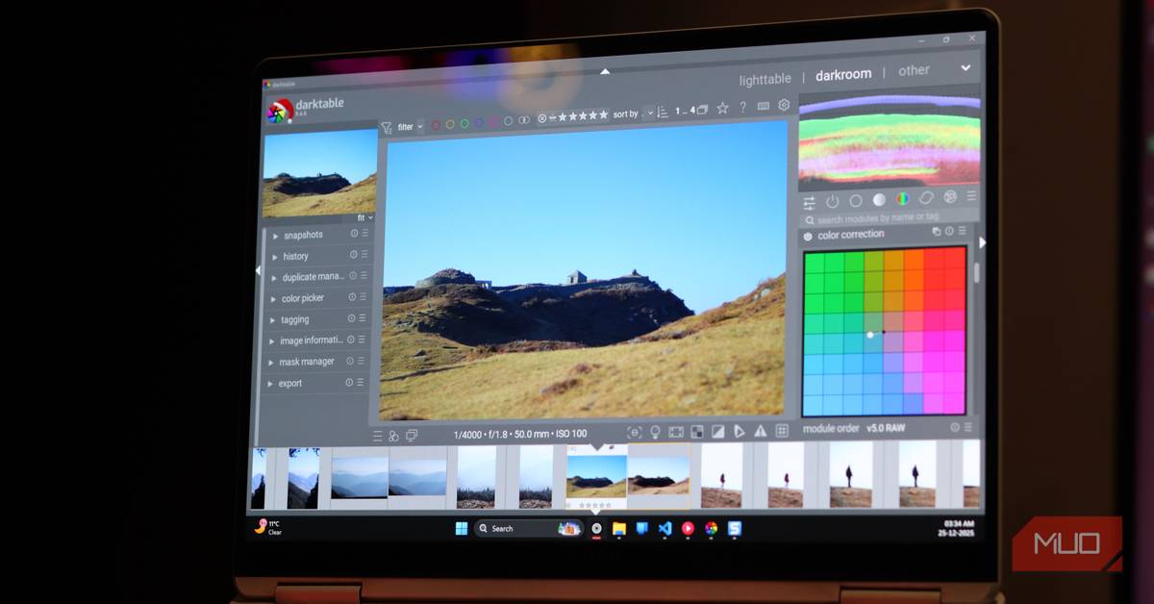Viewport: 1154px width, 604px height.
Task: Click the star outline icon in top bar
Action: [x=722, y=108]
